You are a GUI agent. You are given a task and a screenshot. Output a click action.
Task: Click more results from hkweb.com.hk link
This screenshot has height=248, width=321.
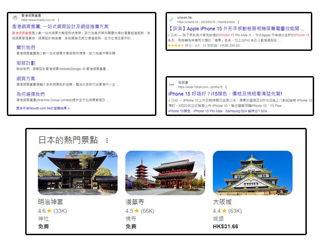(43, 108)
